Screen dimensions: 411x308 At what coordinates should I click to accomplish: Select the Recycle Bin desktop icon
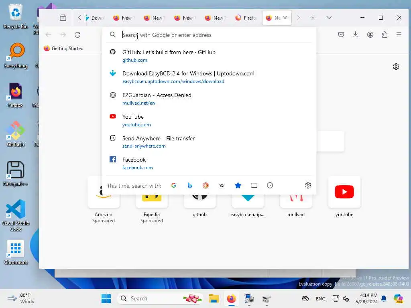pos(16,16)
